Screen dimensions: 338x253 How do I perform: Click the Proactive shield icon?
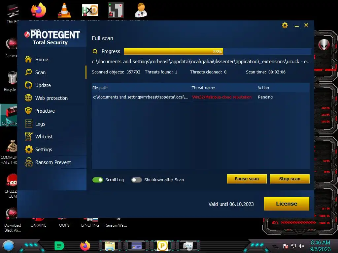click(x=28, y=111)
